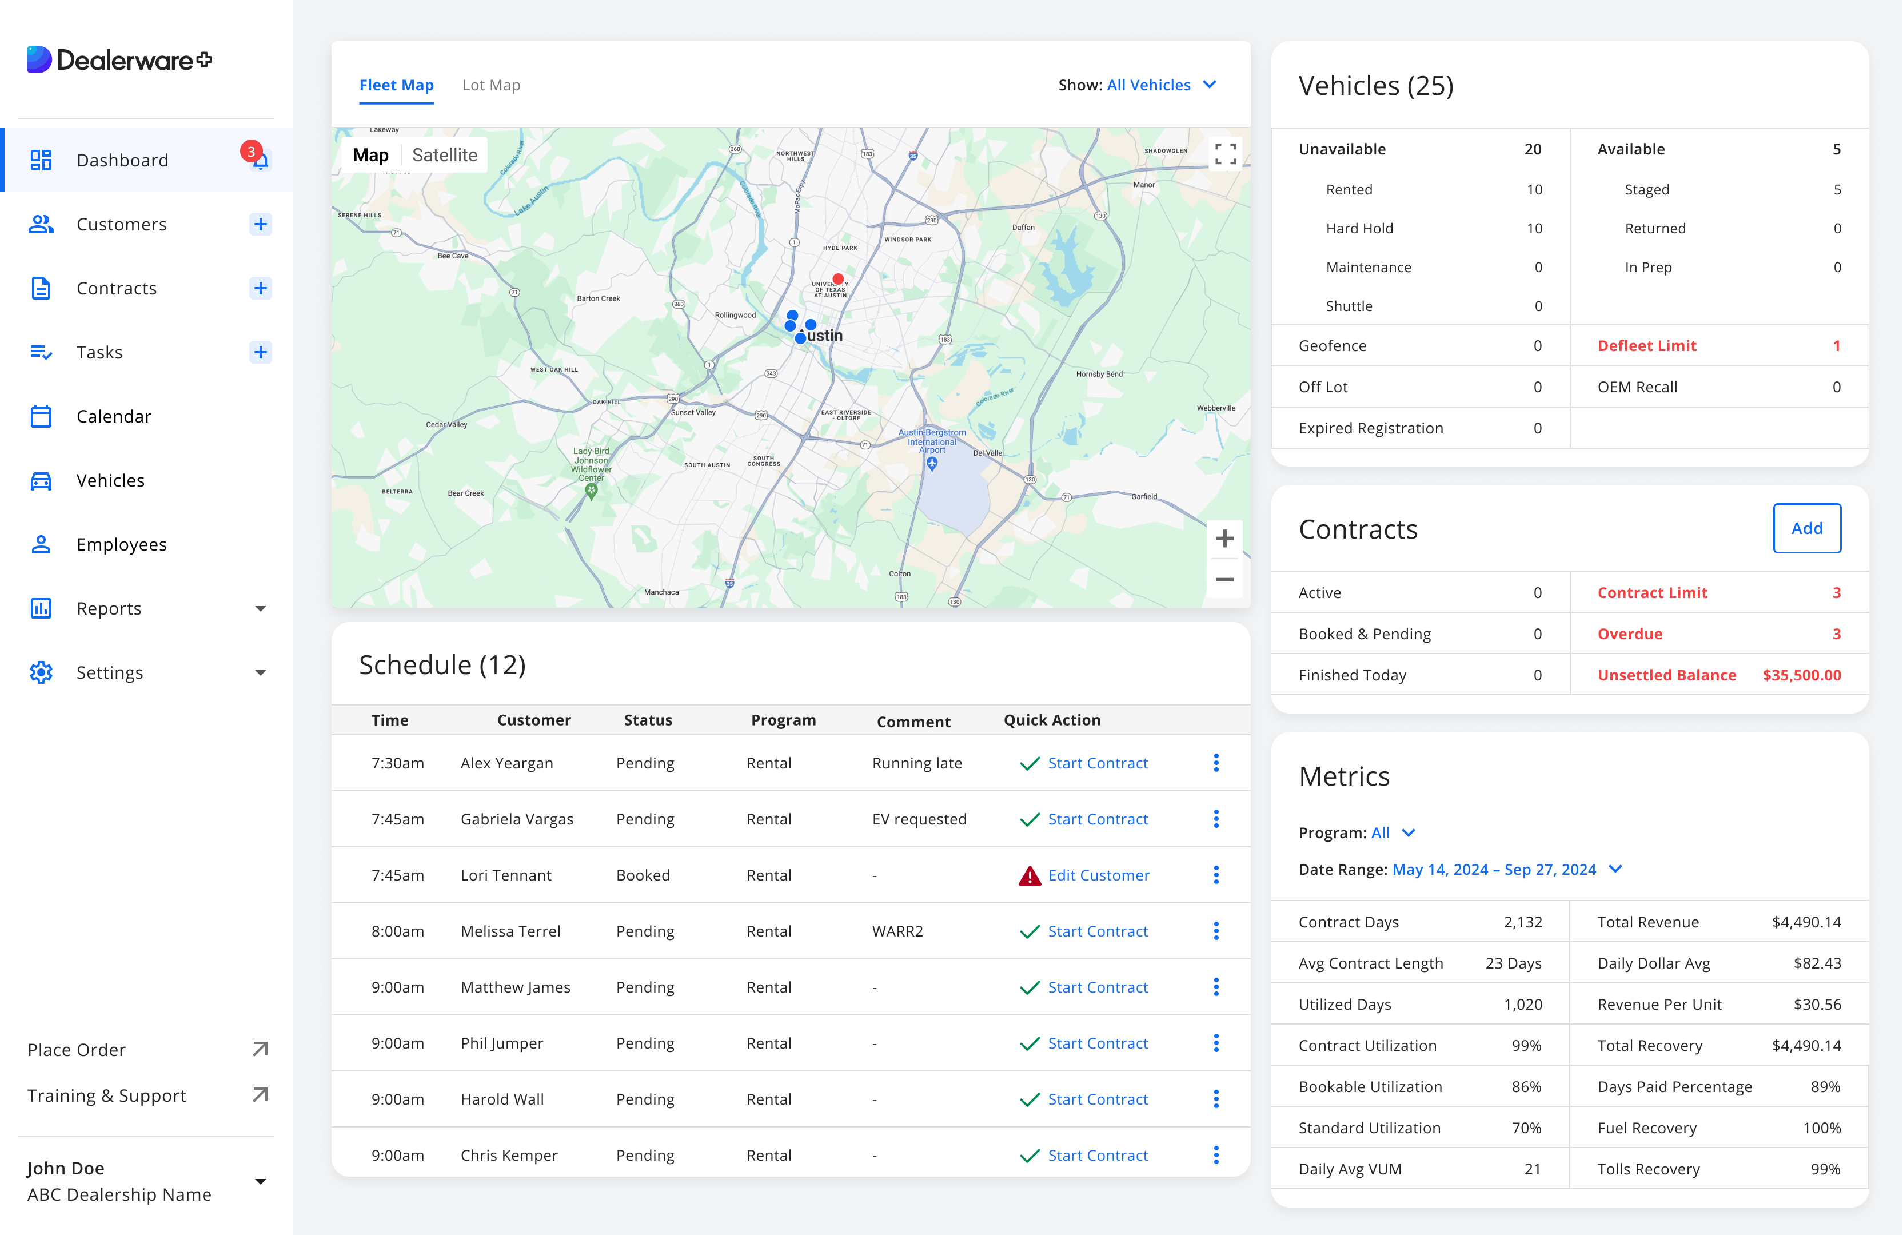Expand the Reports menu
Viewport: 1903px width, 1235px height.
(261, 609)
